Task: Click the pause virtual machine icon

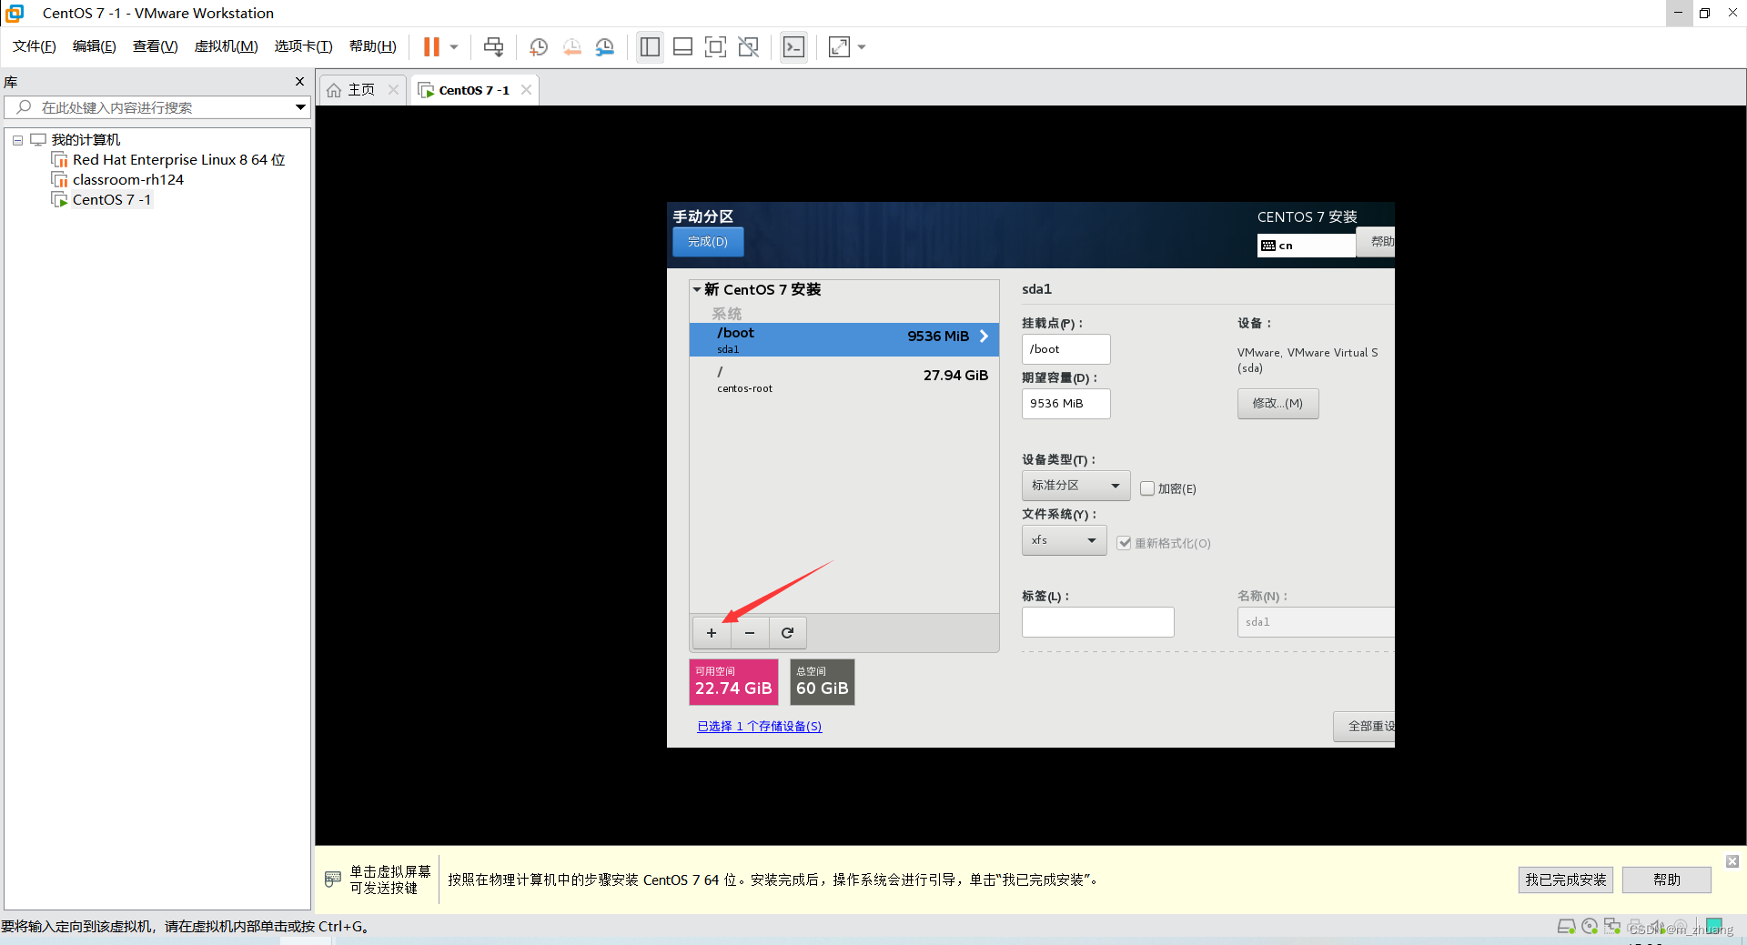Action: [431, 46]
